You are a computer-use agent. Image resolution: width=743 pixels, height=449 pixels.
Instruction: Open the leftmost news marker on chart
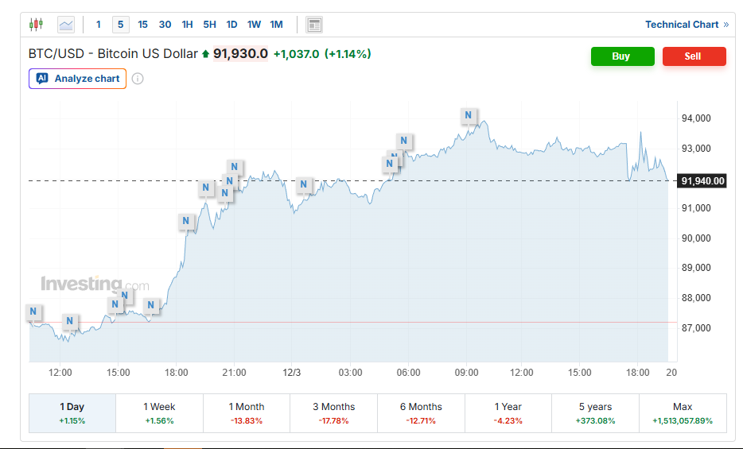(x=33, y=312)
